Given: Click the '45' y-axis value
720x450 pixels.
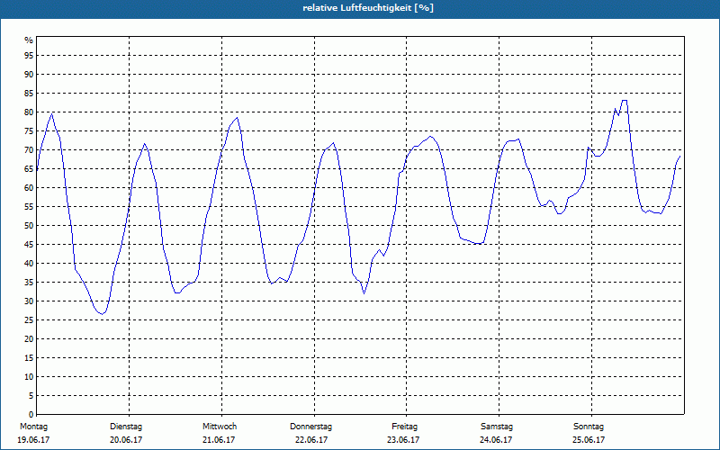Looking at the screenshot, I should click(29, 245).
